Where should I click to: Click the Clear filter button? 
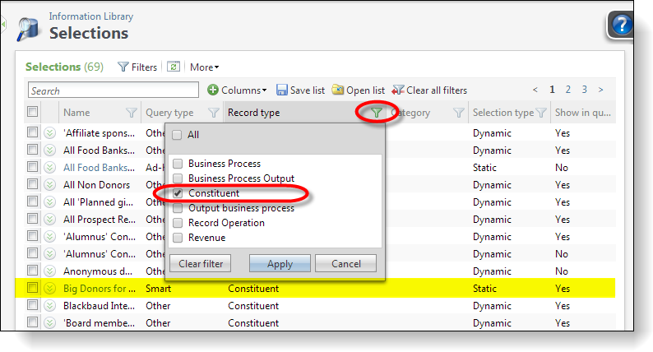(201, 263)
